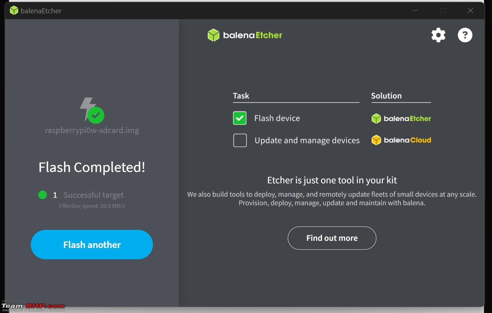Click the Successful target text
The width and height of the screenshot is (492, 313).
(93, 195)
